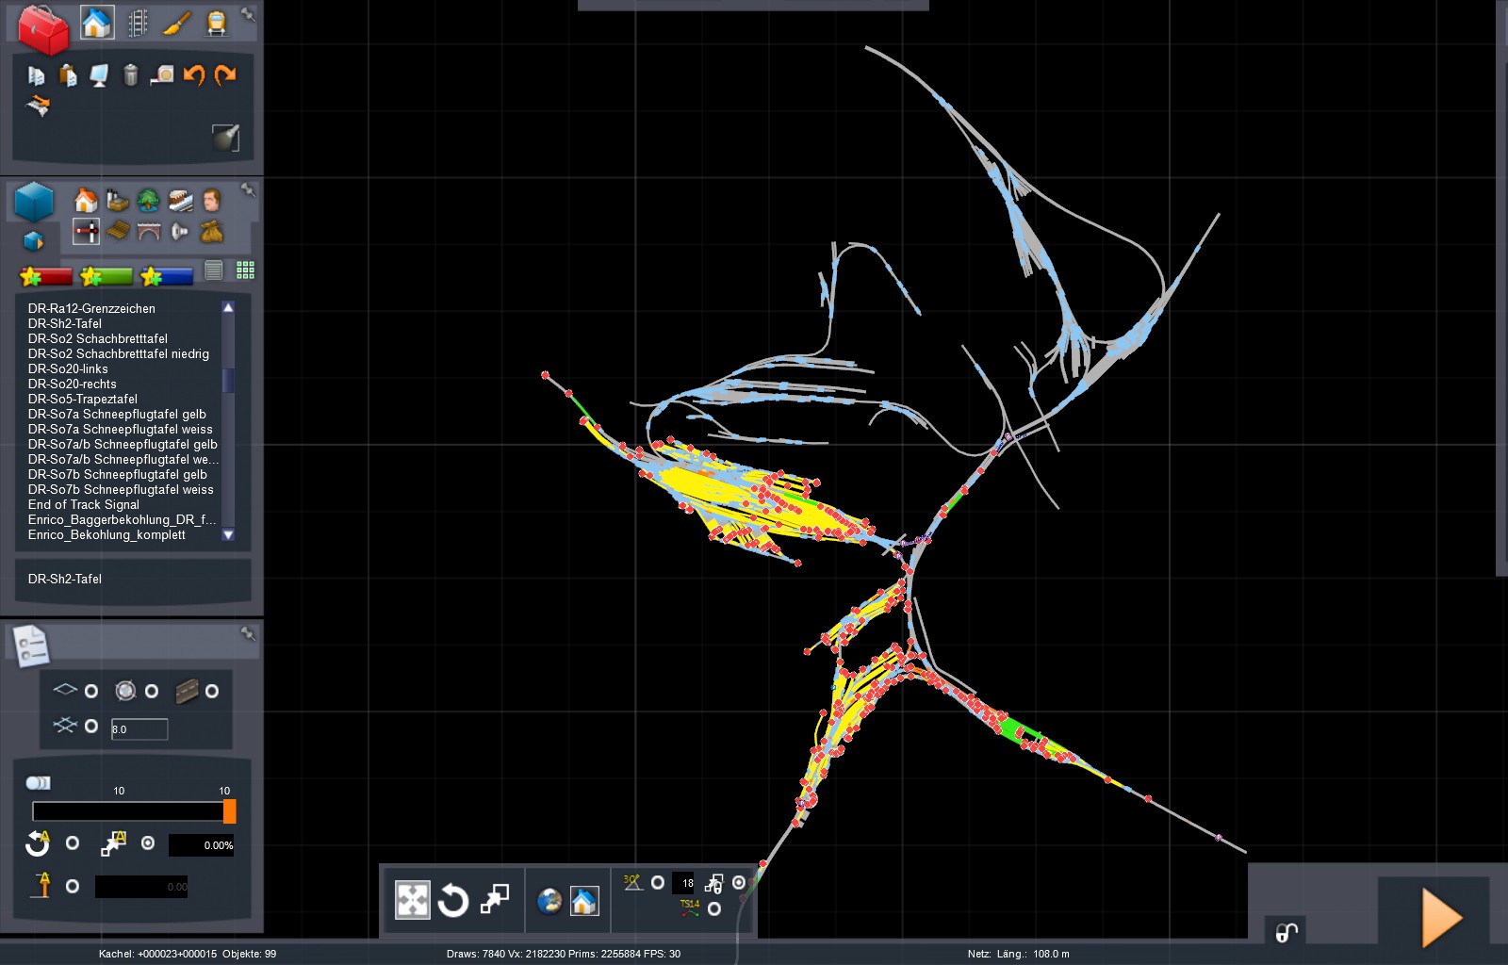Click the grid size 8.0 input field

tap(139, 728)
